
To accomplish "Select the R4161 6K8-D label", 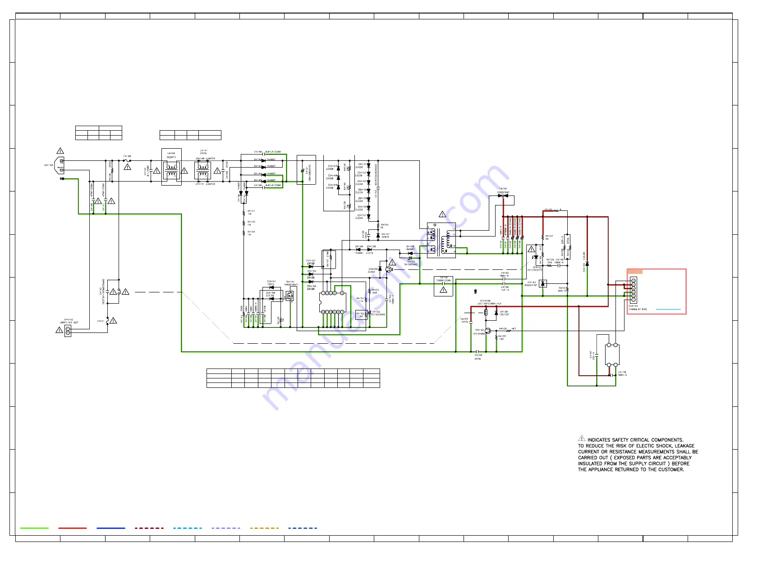I will tap(562, 289).
